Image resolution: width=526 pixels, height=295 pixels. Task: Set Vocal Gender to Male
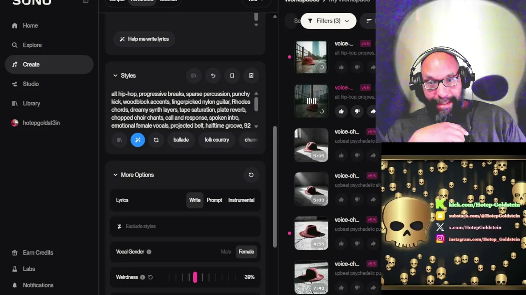coord(226,252)
